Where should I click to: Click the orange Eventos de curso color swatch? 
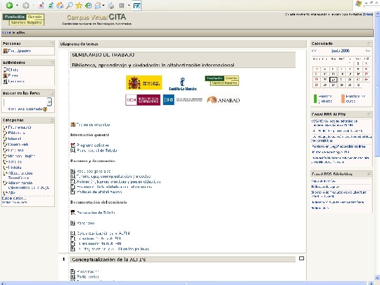[343, 99]
